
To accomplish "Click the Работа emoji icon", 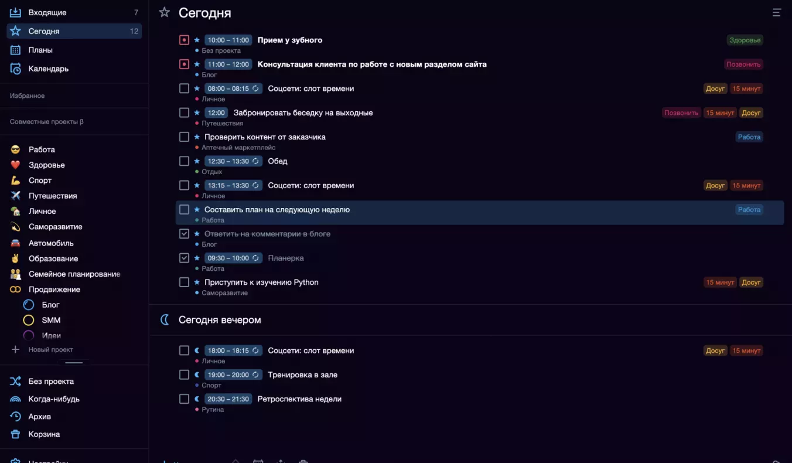I will click(15, 149).
